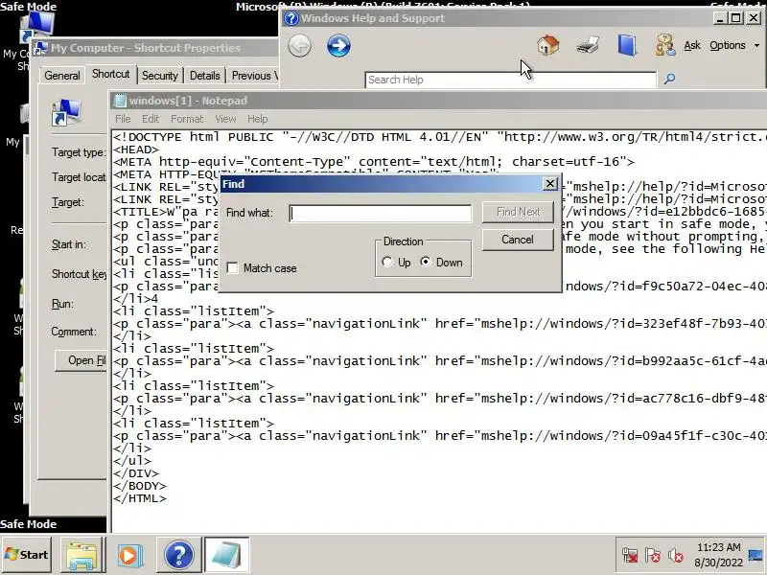Launch Windows Media Player from taskbar

pos(130,556)
